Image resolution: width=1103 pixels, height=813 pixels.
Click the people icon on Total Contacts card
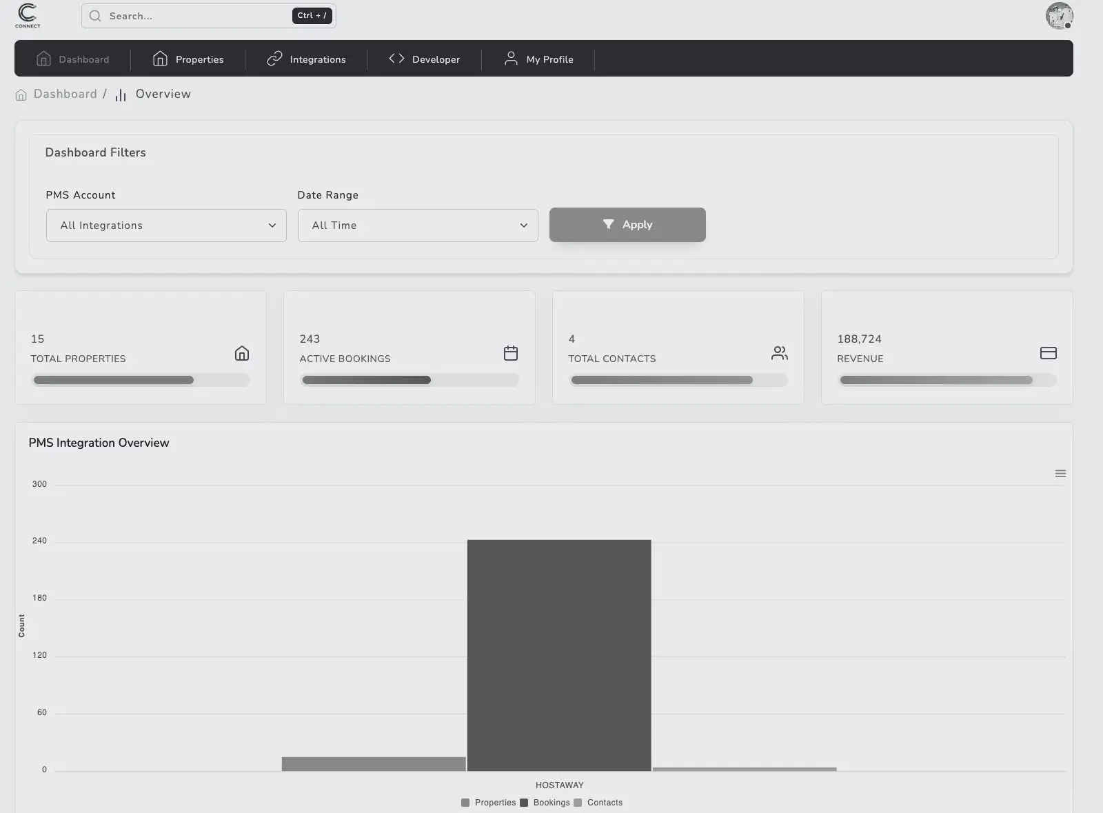[x=779, y=353]
